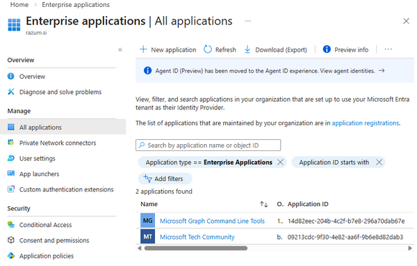Screen dimensions: 417x266
Task: Click the Preview info icon
Action: tap(327, 49)
